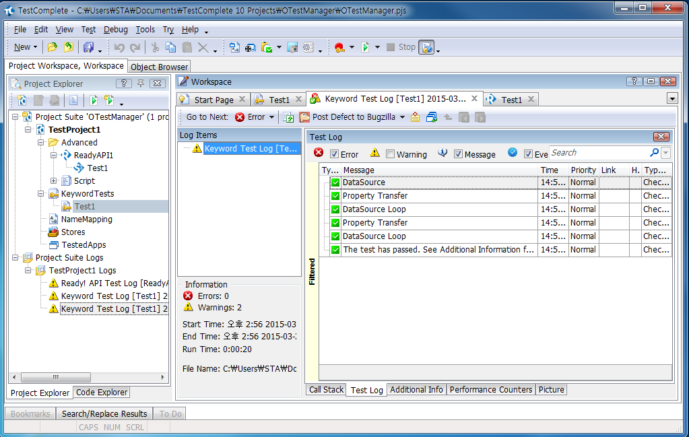Click the Test Log search field
Image resolution: width=689 pixels, height=437 pixels.
(599, 153)
